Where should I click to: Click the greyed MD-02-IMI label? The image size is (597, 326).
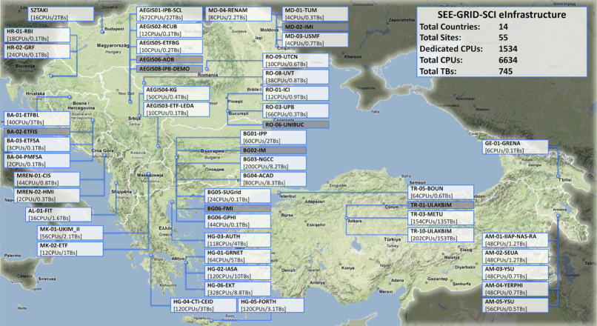pos(316,27)
